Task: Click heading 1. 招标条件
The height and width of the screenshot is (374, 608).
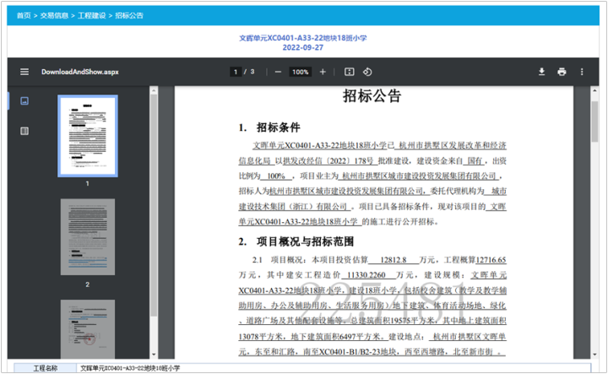Action: (269, 127)
